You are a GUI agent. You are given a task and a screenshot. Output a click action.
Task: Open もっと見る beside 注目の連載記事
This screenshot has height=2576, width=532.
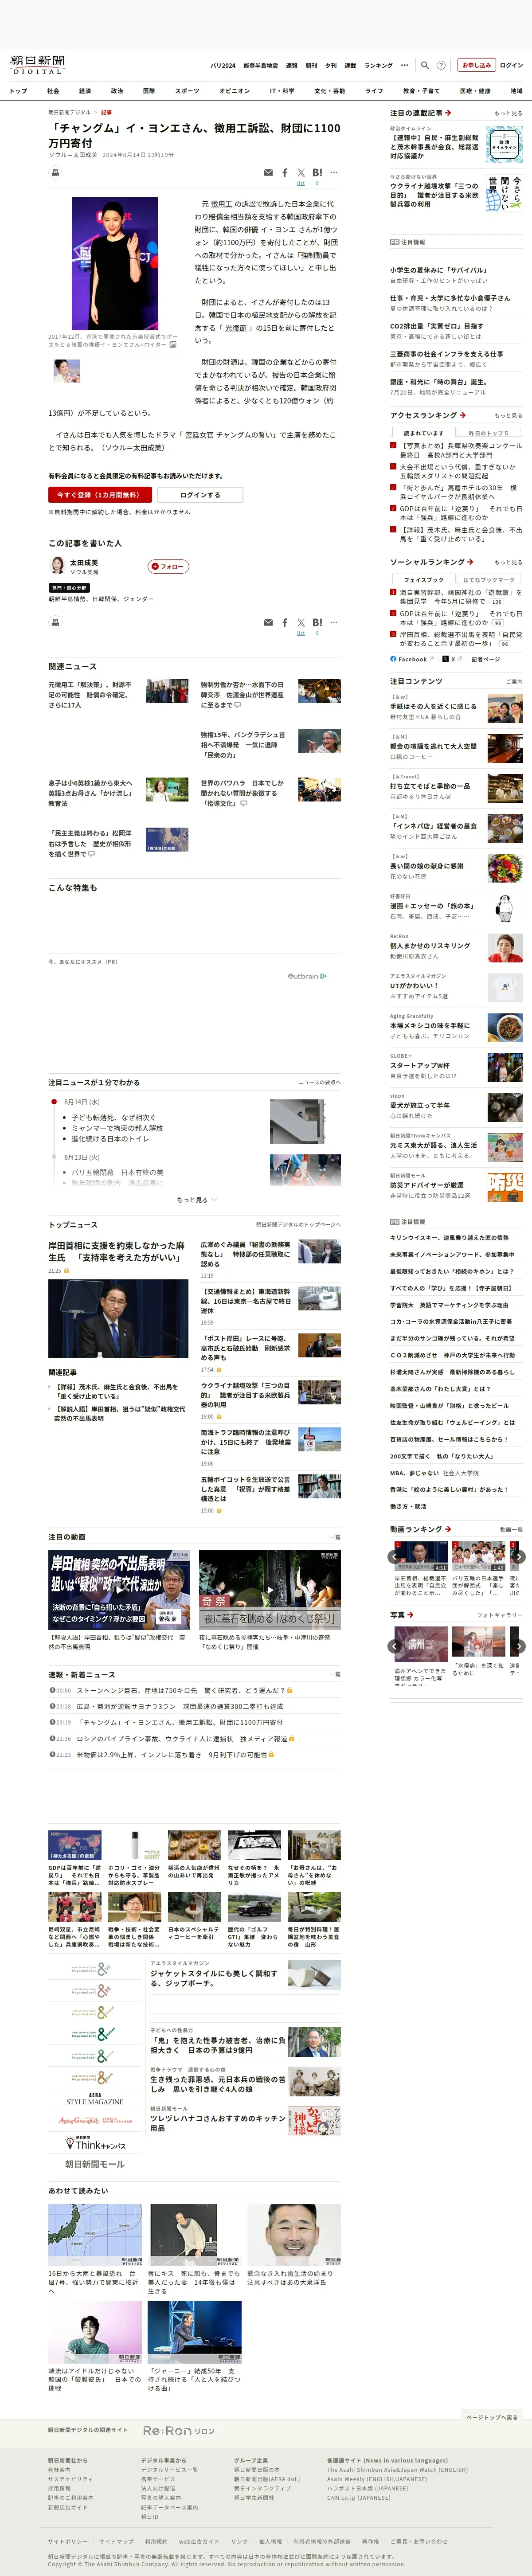507,113
